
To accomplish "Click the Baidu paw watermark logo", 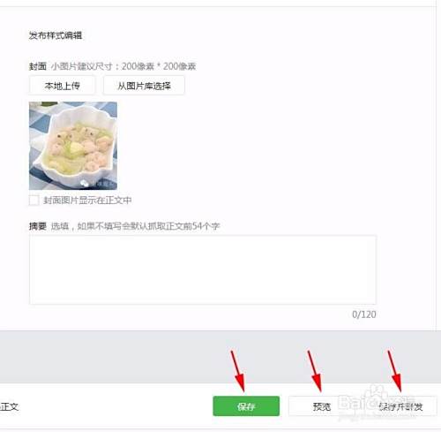I will [x=378, y=392].
